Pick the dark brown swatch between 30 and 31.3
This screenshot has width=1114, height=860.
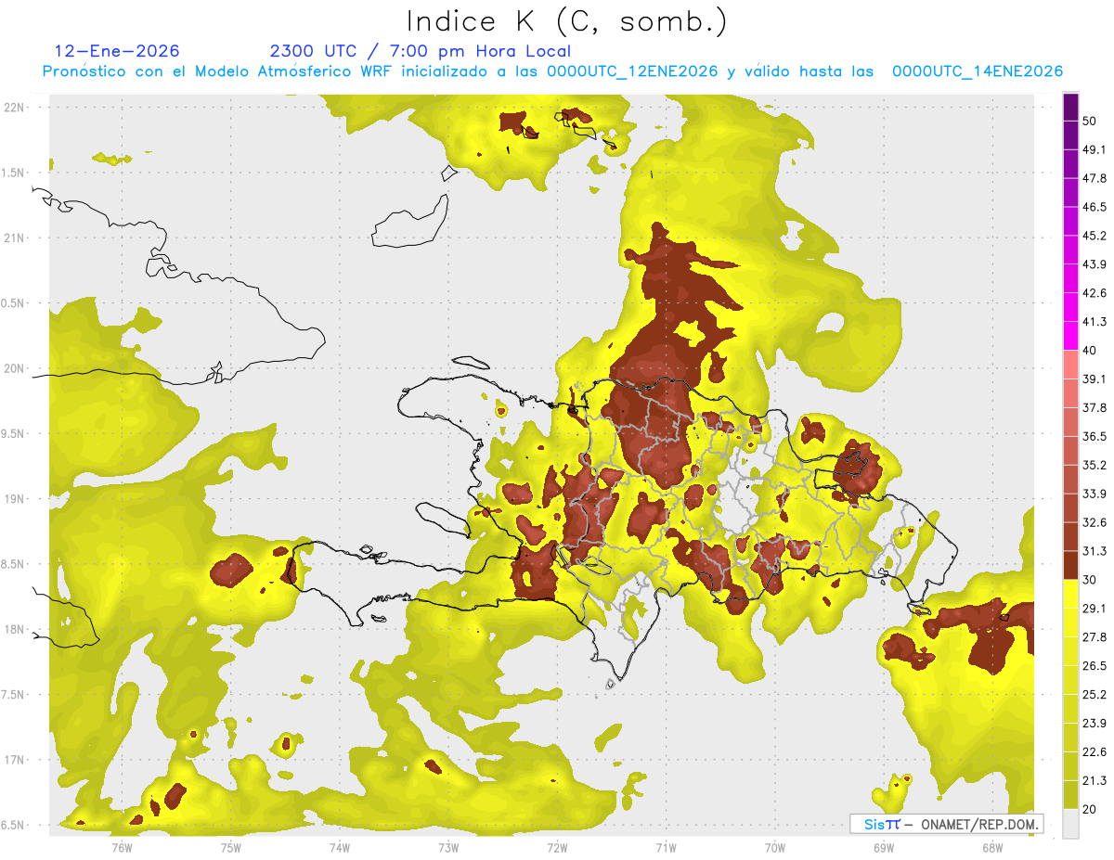click(1071, 565)
